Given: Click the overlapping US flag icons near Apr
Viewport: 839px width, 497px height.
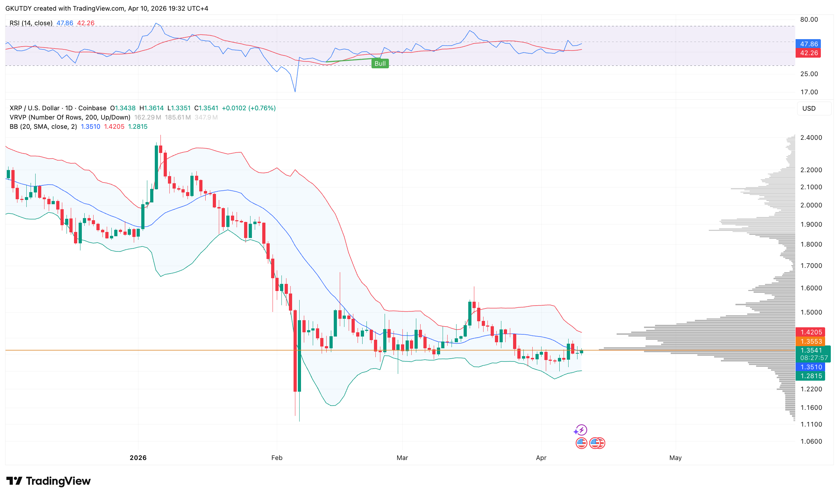Looking at the screenshot, I should pos(597,443).
